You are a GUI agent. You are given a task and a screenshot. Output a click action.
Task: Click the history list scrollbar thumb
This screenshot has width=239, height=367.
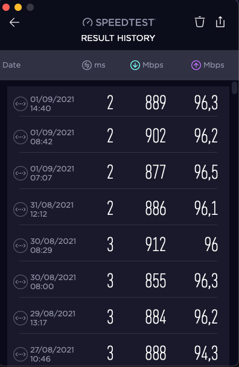pyautogui.click(x=234, y=88)
